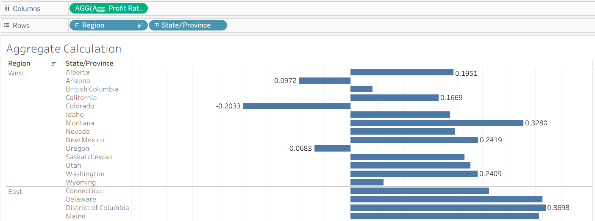
Task: Select the Delaware row label
Action: click(81, 199)
